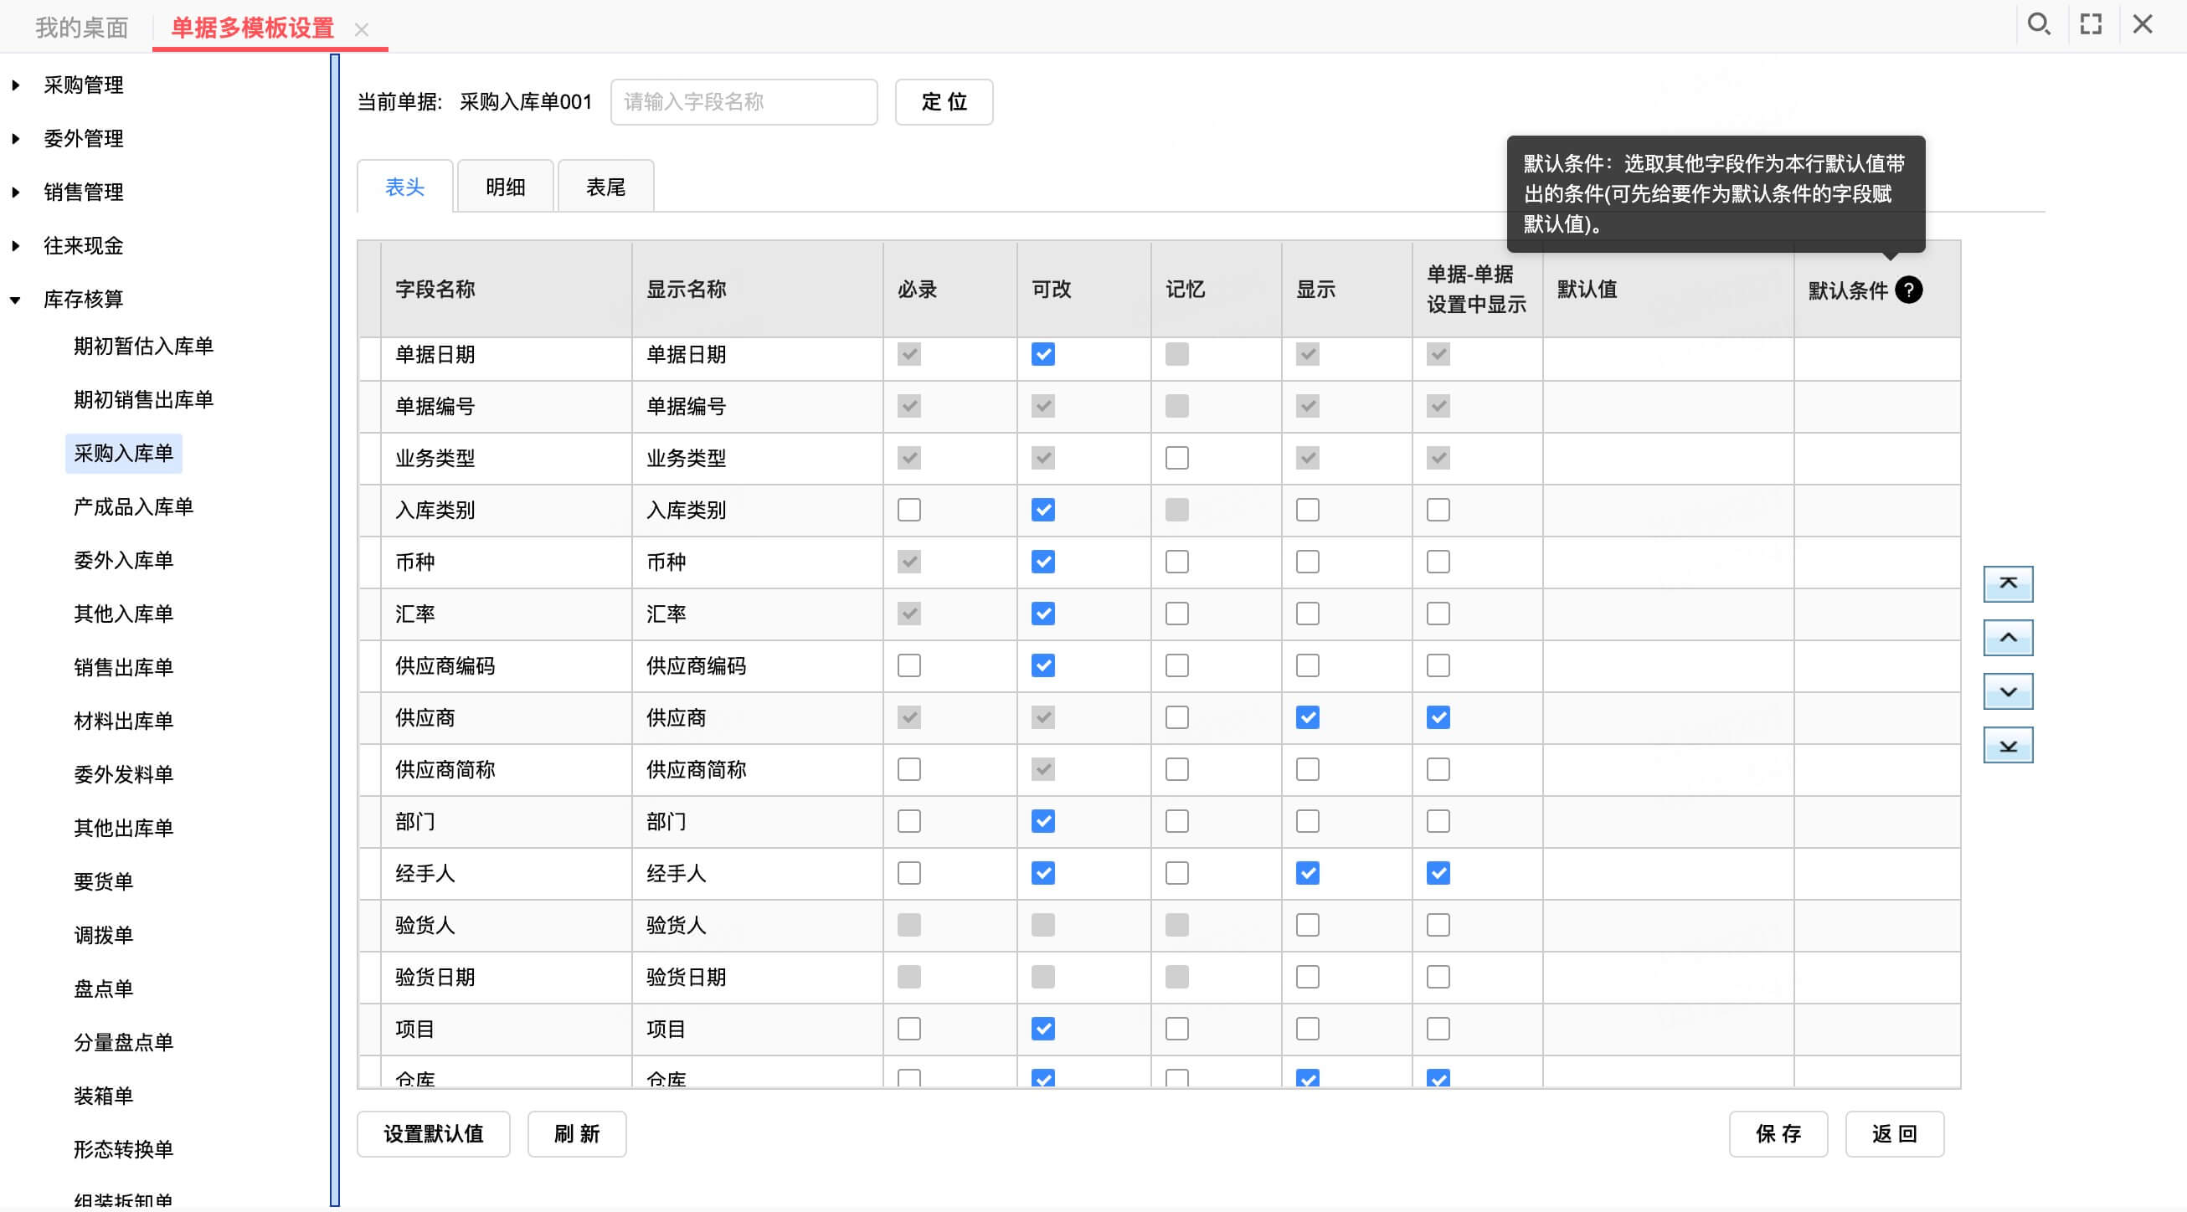Click the search magnifier icon

(x=2039, y=24)
